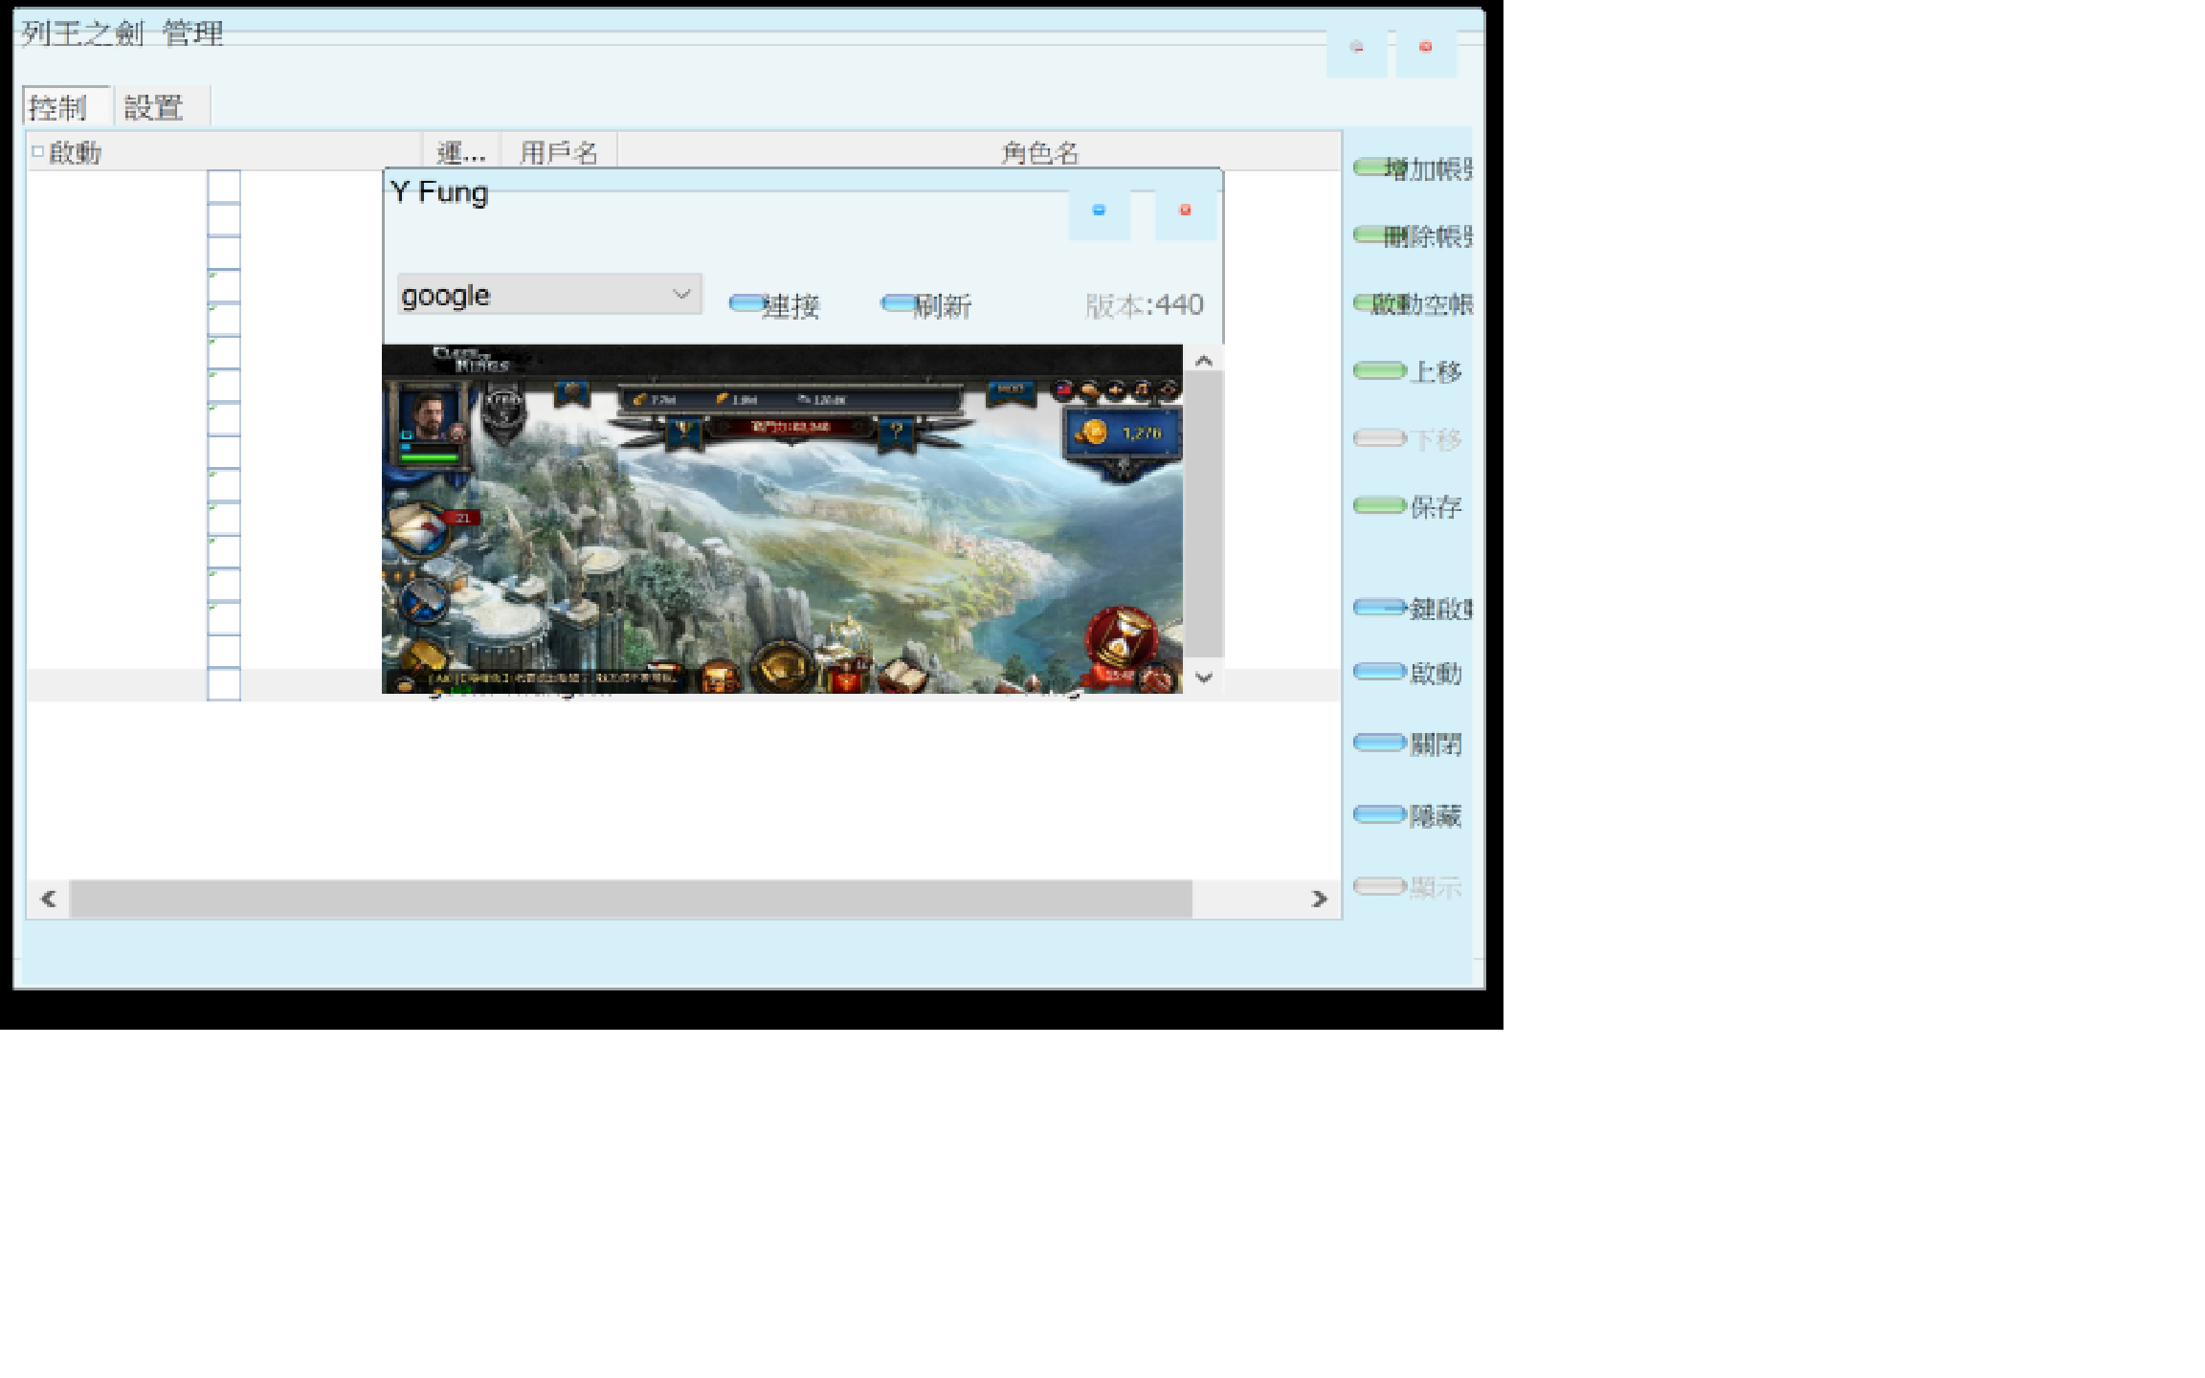Click the game view vertical scrollbar thumb

tap(1204, 515)
